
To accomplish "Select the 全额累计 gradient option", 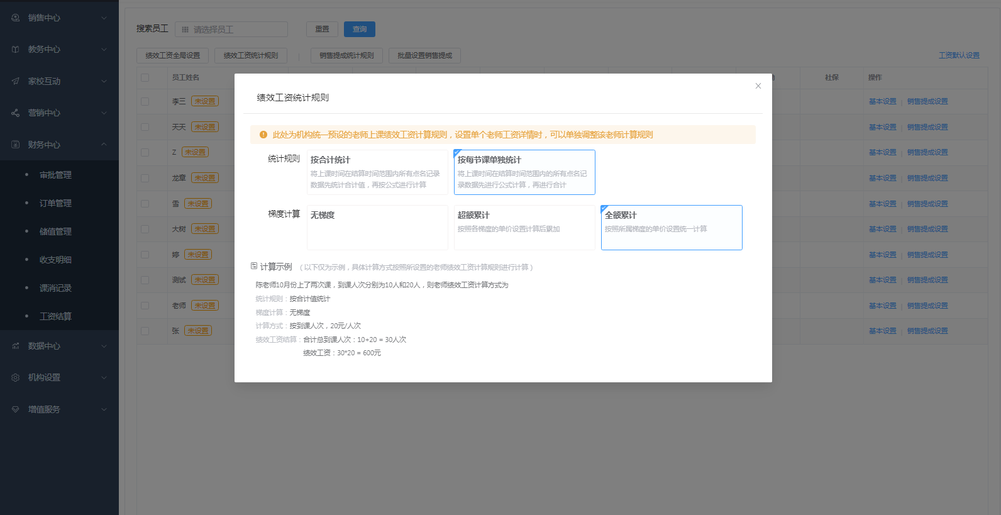I will click(x=672, y=228).
